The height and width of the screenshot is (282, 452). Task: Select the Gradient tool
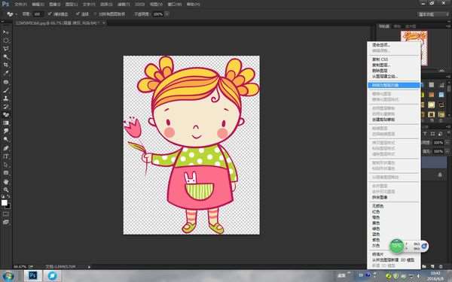[6, 123]
